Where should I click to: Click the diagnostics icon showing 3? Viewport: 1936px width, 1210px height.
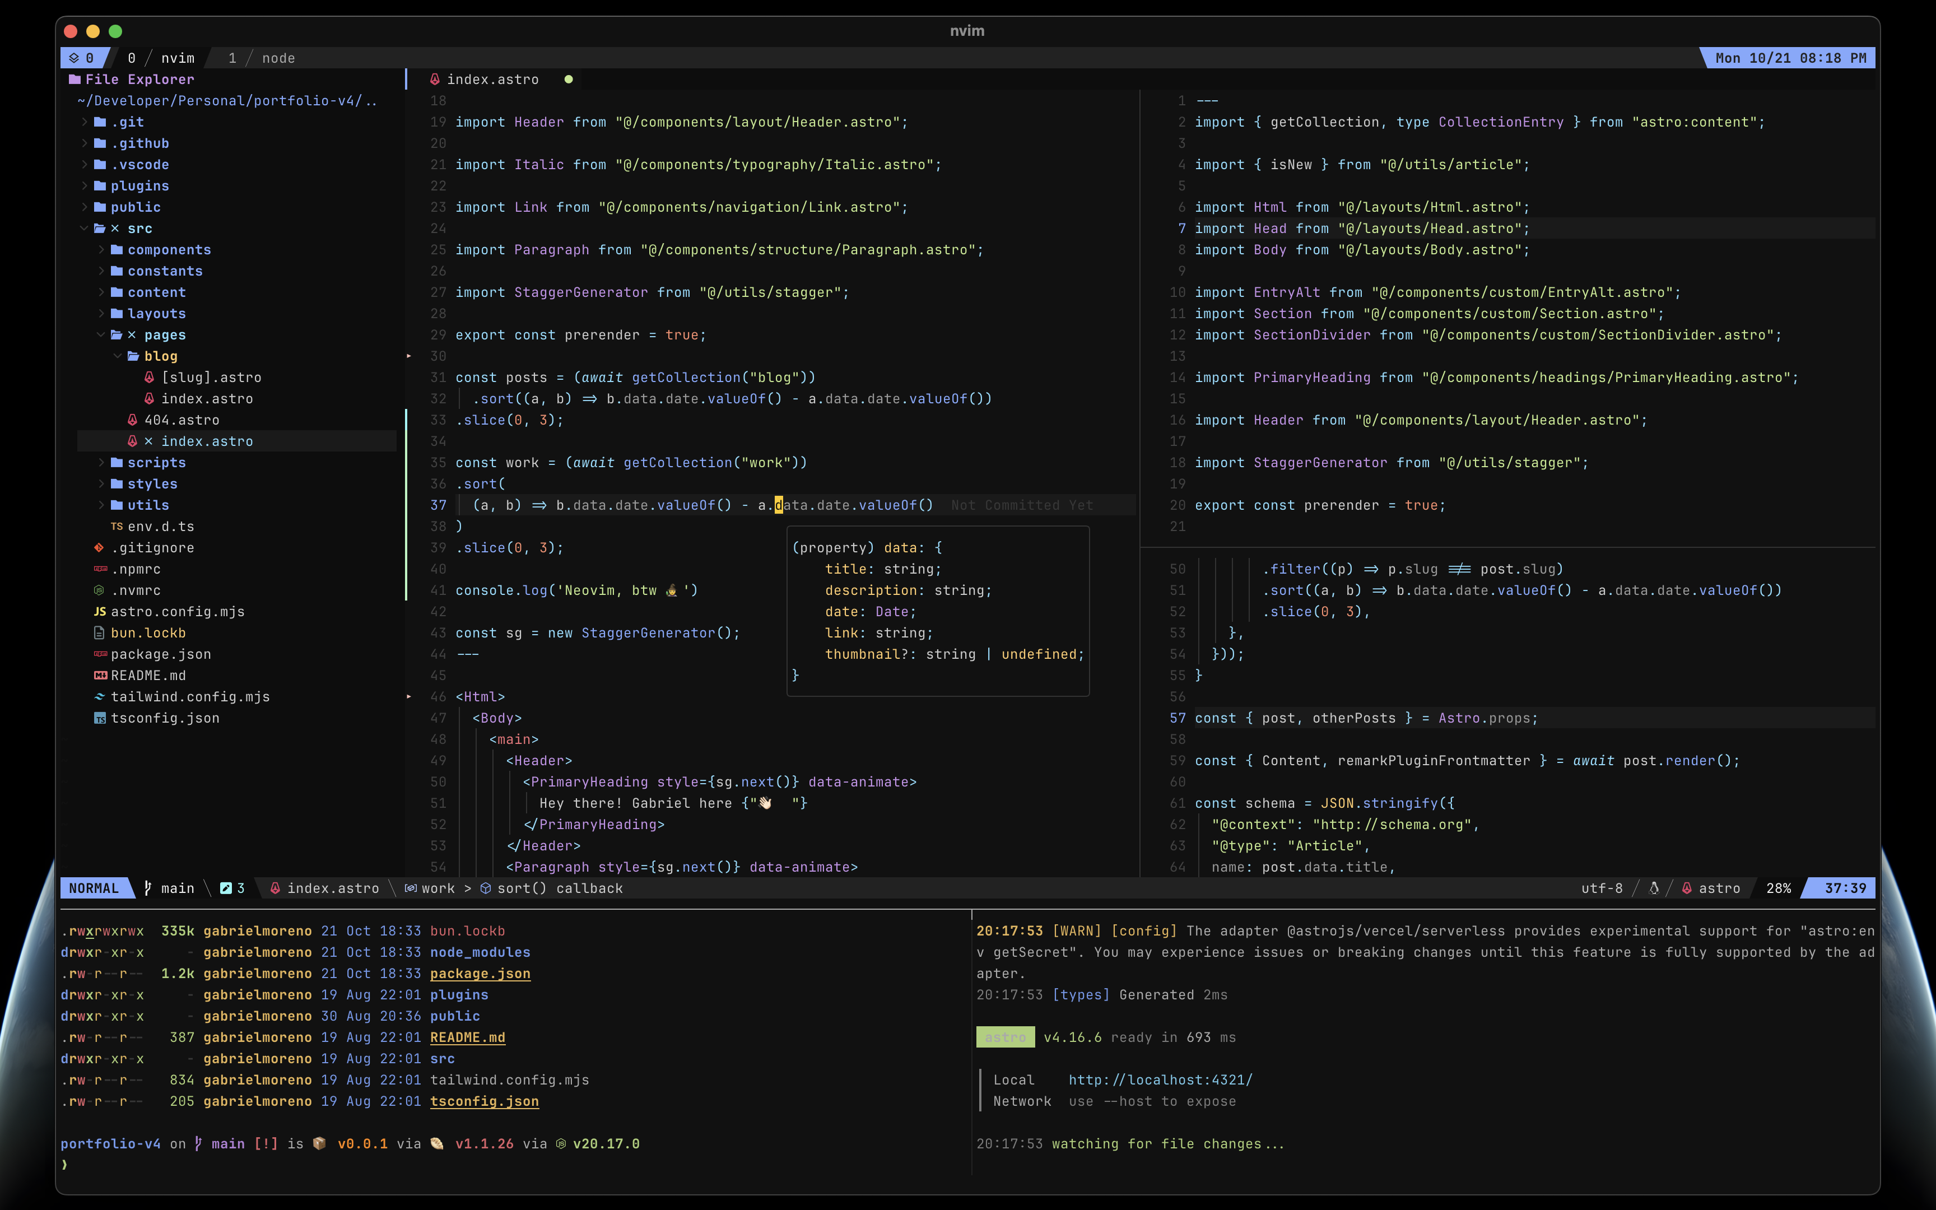226,887
